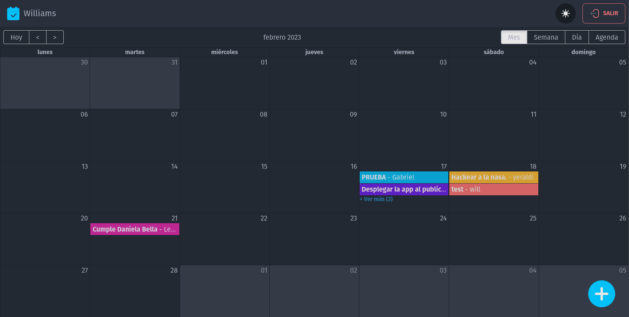Select the Hackear a la nasa event
This screenshot has width=629, height=317.
(x=493, y=177)
